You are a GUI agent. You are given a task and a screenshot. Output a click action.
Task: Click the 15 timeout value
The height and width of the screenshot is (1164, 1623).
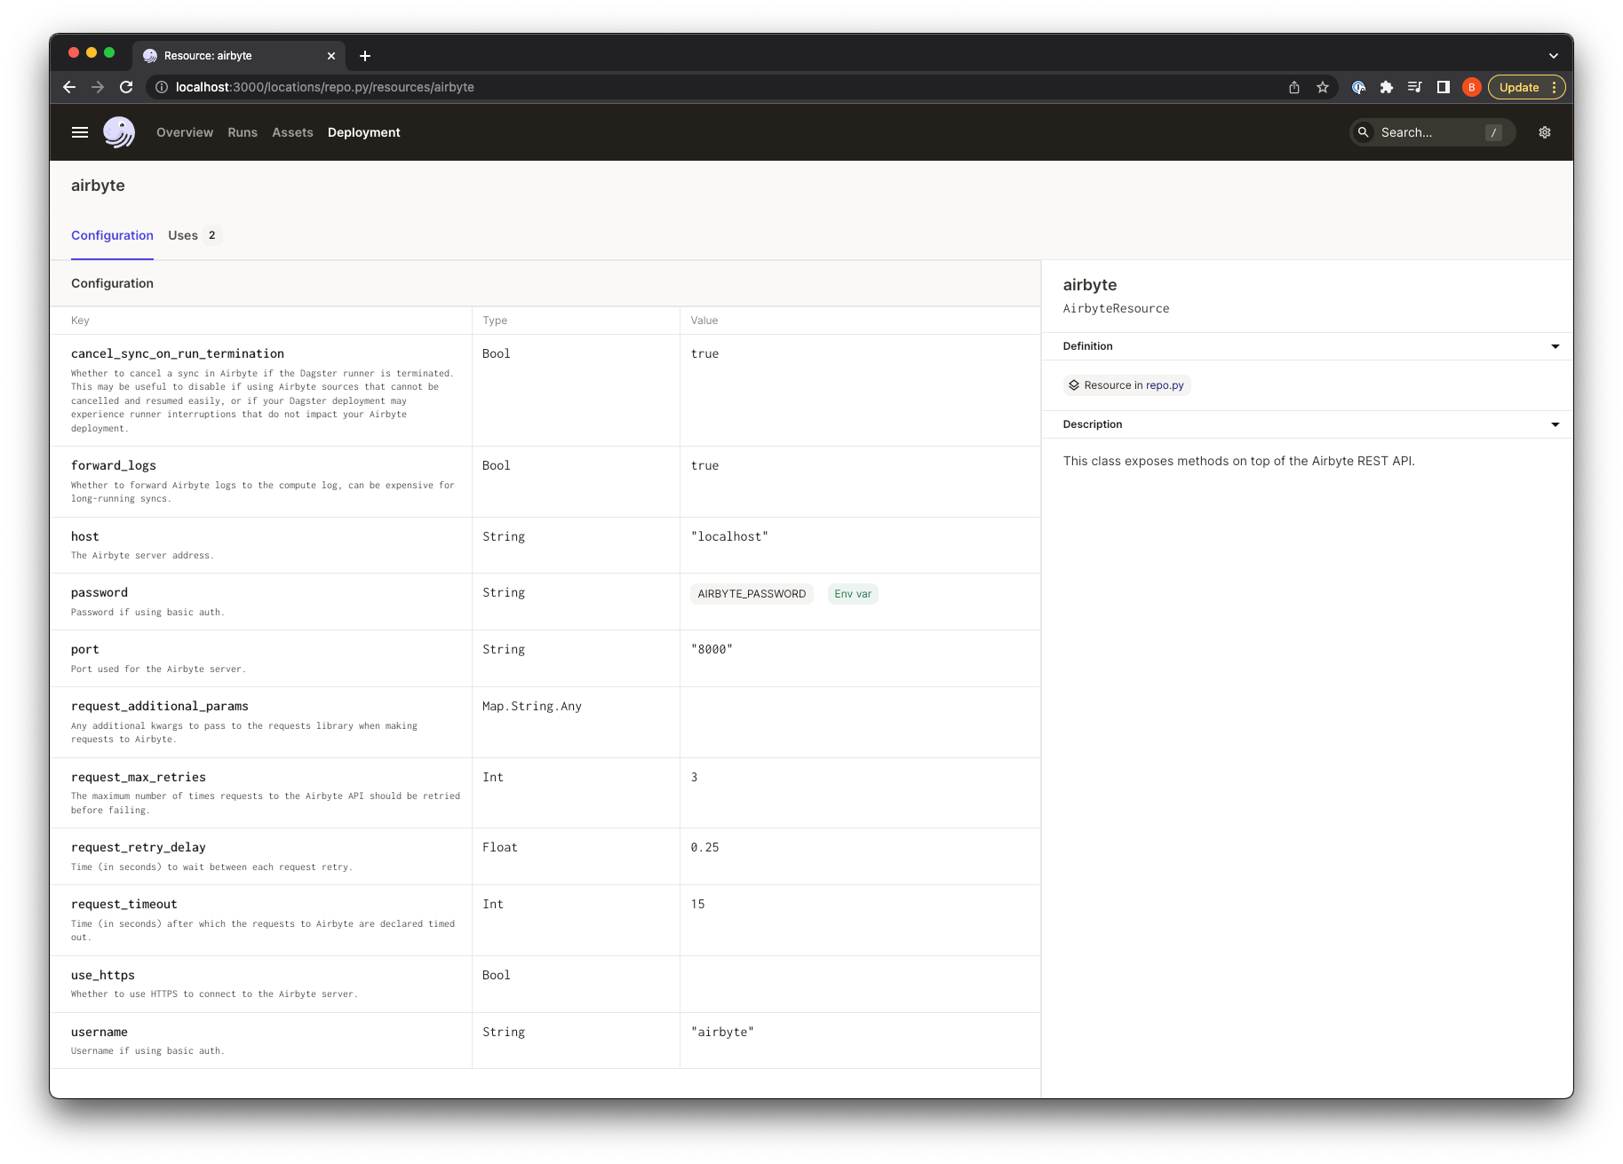[698, 904]
